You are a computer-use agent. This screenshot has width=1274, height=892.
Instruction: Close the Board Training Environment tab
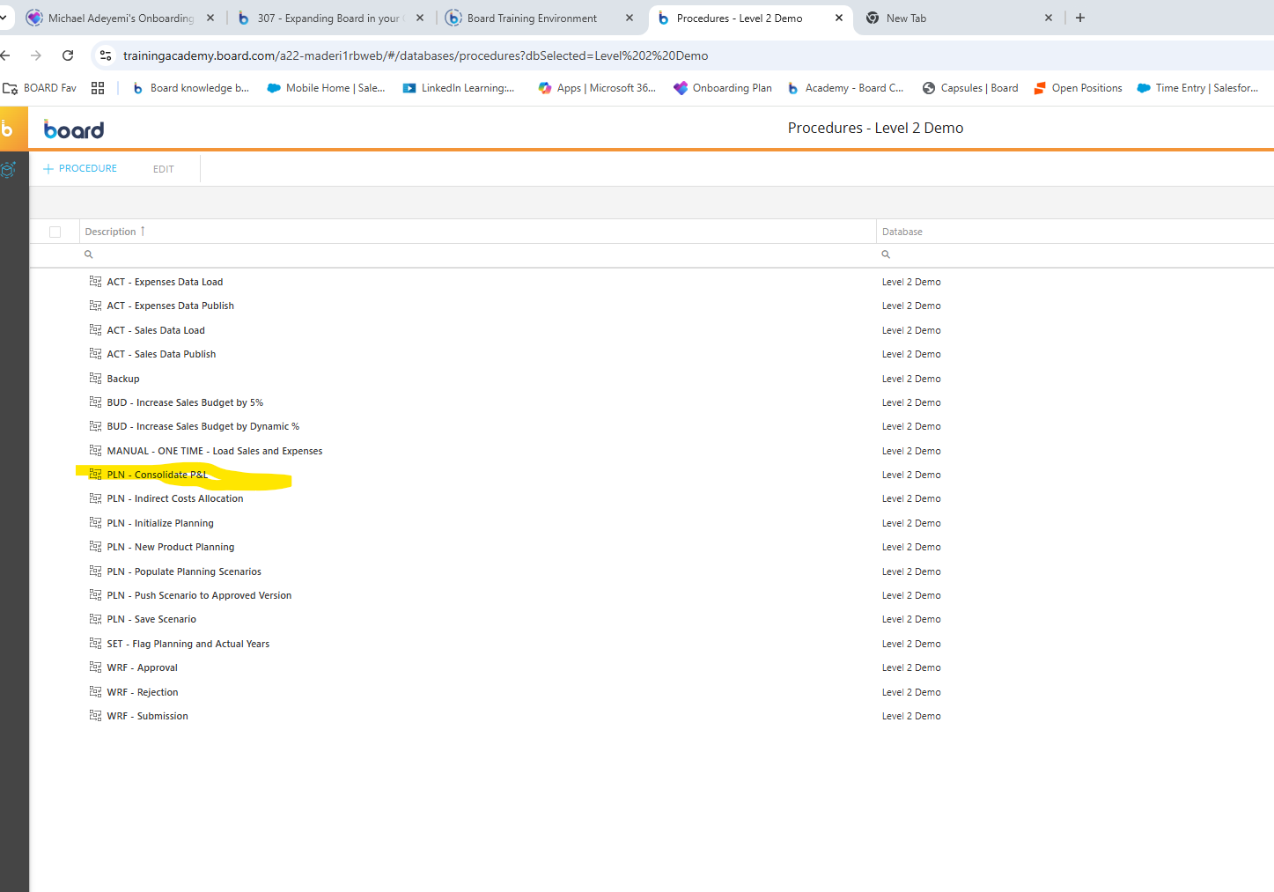pyautogui.click(x=630, y=18)
